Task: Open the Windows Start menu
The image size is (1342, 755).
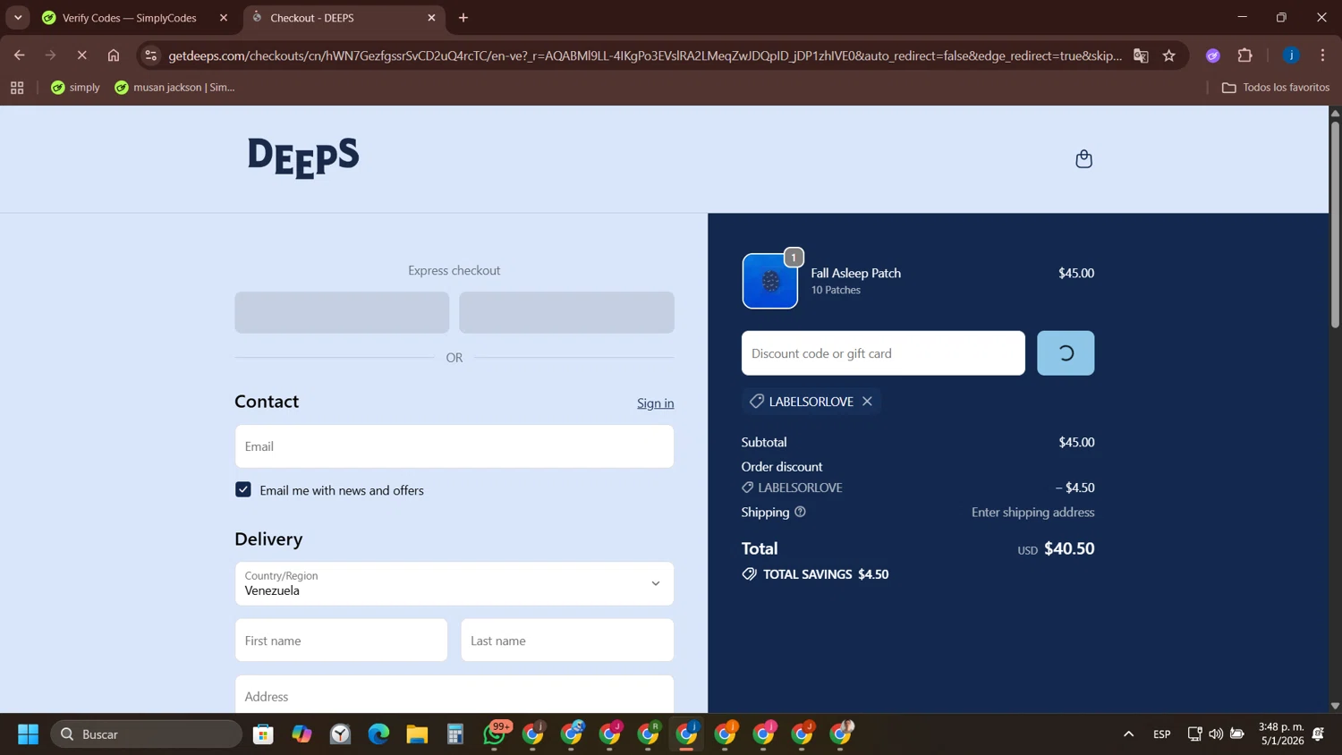Action: [x=28, y=734]
